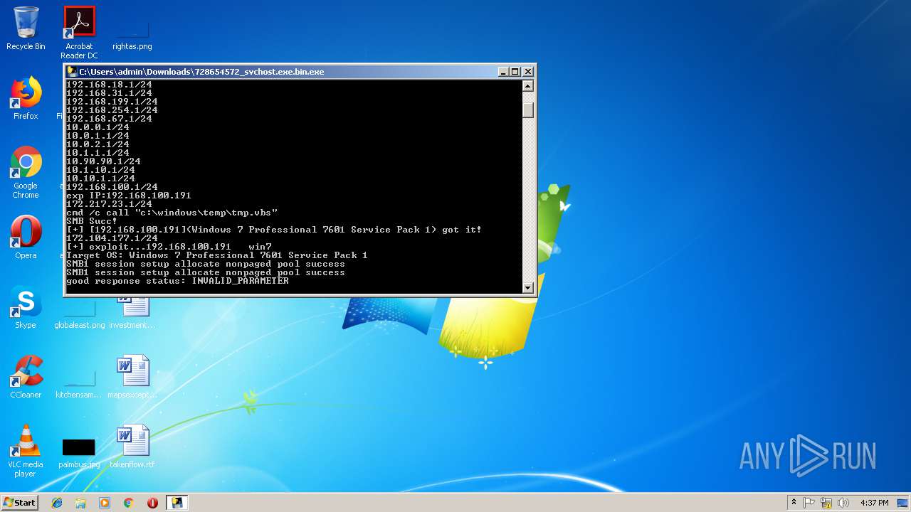This screenshot has height=512, width=911.
Task: Select the investment Word document icon
Action: click(132, 311)
